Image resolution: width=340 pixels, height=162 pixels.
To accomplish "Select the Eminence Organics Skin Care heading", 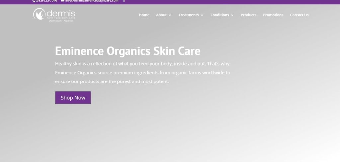I will 128,51.
